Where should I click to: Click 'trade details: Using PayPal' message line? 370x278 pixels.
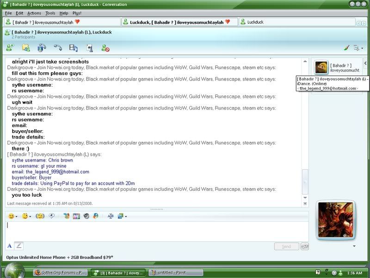[x=74, y=183]
